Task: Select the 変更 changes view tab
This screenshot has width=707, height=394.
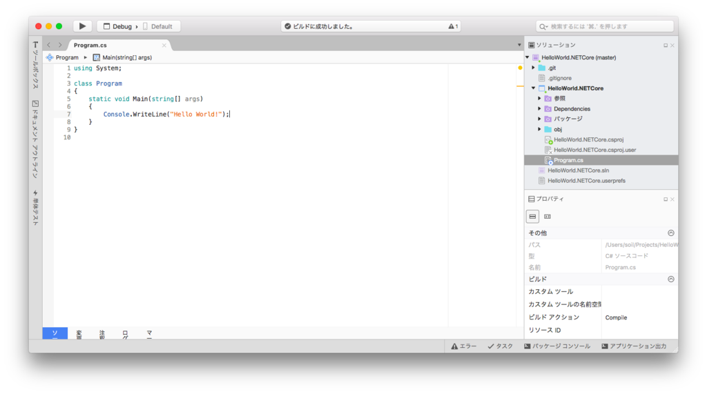Action: 79,333
